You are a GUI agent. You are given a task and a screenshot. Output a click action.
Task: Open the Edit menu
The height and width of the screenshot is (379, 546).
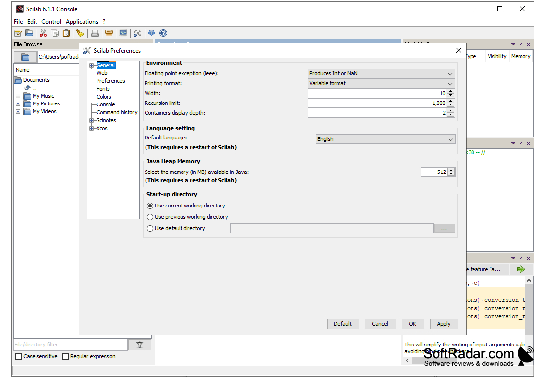click(x=32, y=22)
